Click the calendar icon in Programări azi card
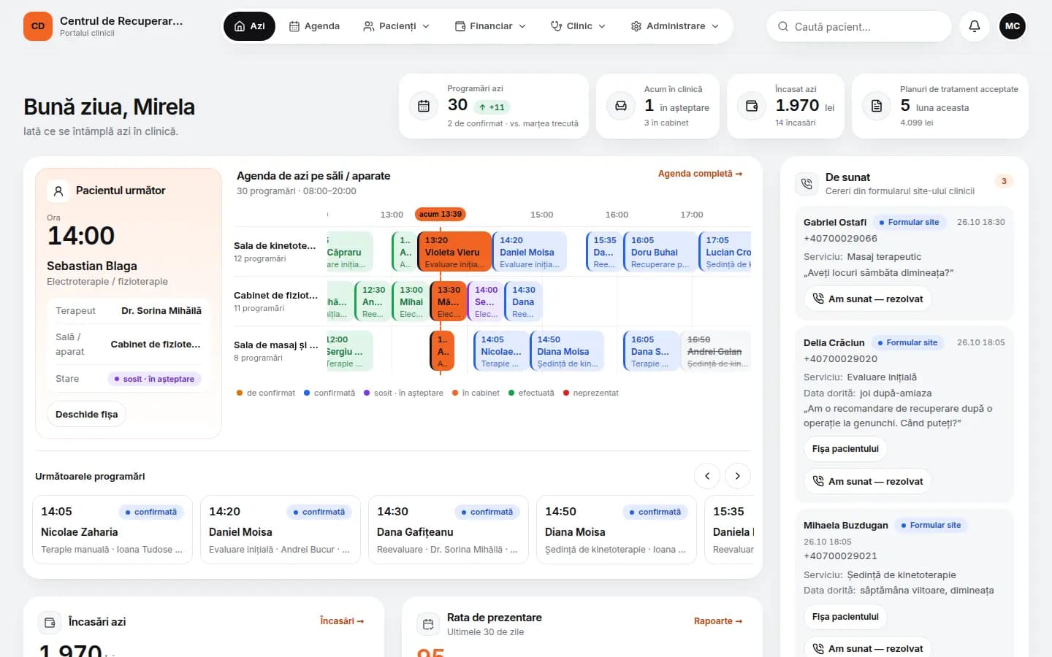This screenshot has height=657, width=1052. [x=424, y=106]
